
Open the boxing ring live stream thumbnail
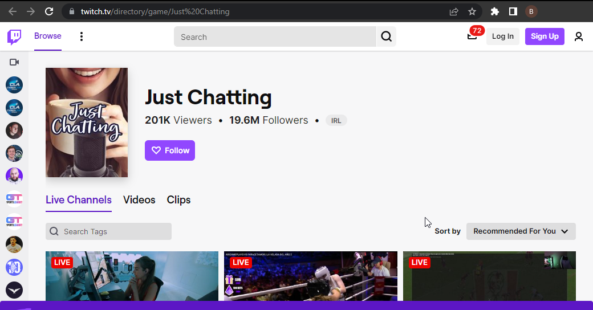[x=311, y=276]
